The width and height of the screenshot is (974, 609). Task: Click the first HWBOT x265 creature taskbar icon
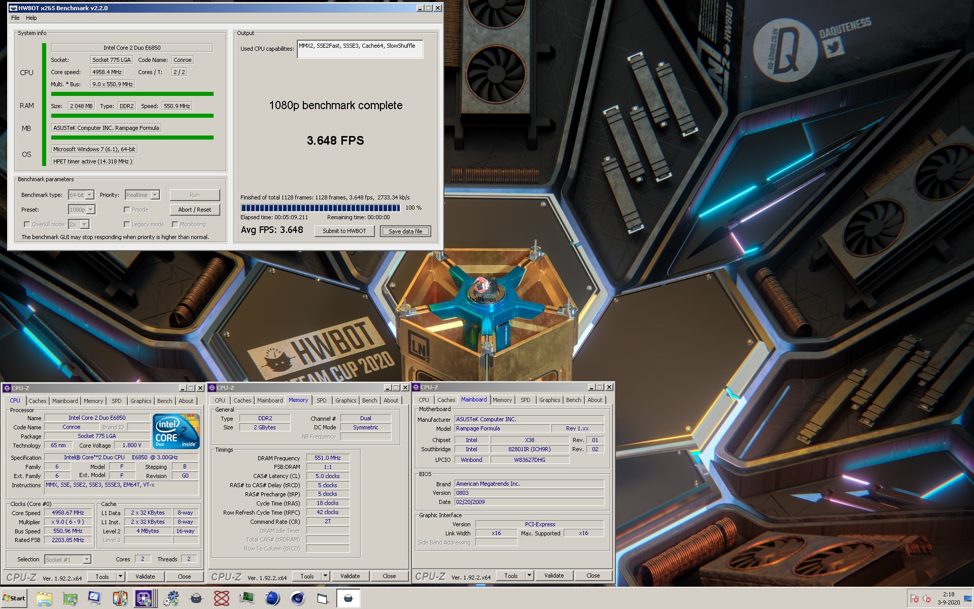coord(196,598)
